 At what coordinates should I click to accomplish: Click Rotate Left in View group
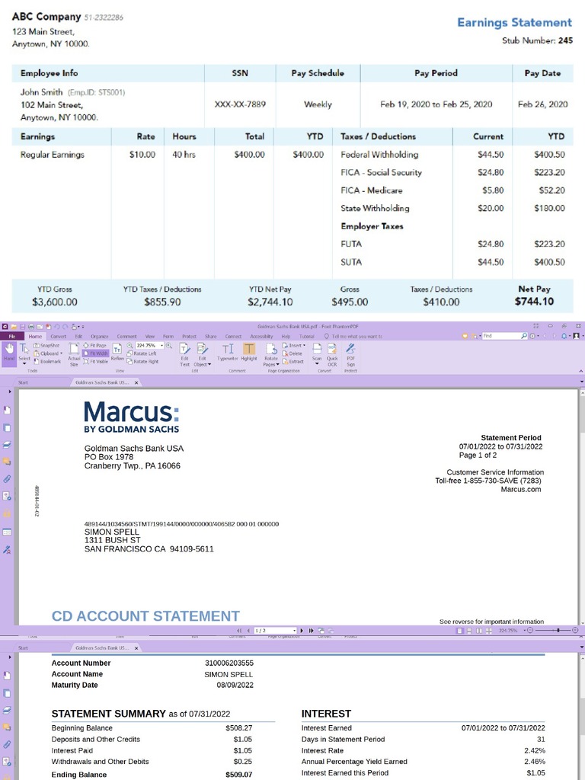click(x=141, y=353)
